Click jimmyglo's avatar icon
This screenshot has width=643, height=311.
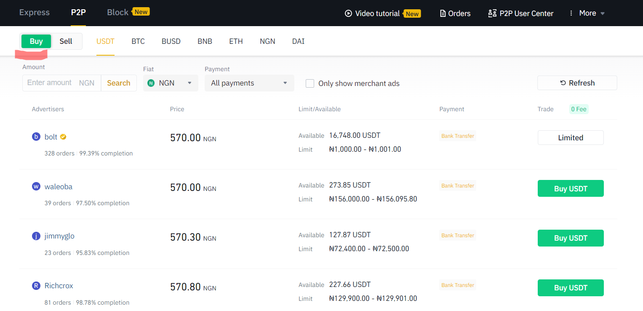point(36,236)
